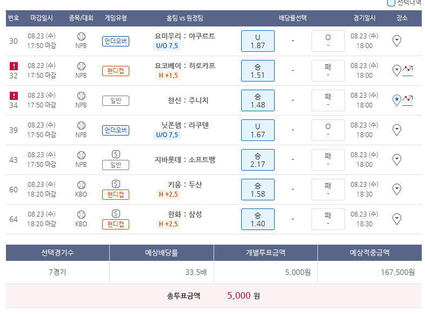425x317 pixels.
Task: Click the 5,000원 individual bet amount
Action: click(297, 273)
